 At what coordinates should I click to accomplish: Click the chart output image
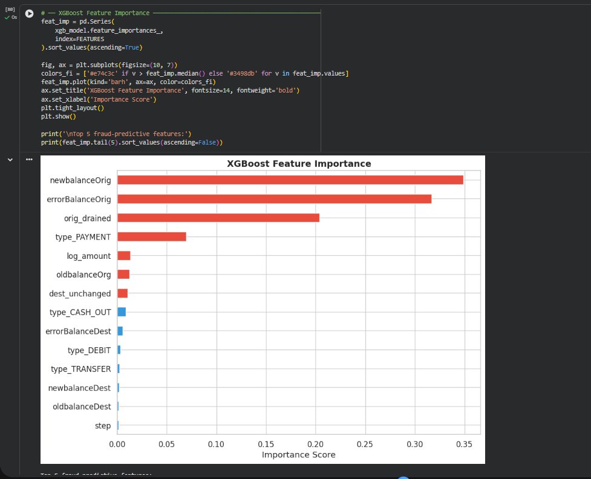(263, 308)
